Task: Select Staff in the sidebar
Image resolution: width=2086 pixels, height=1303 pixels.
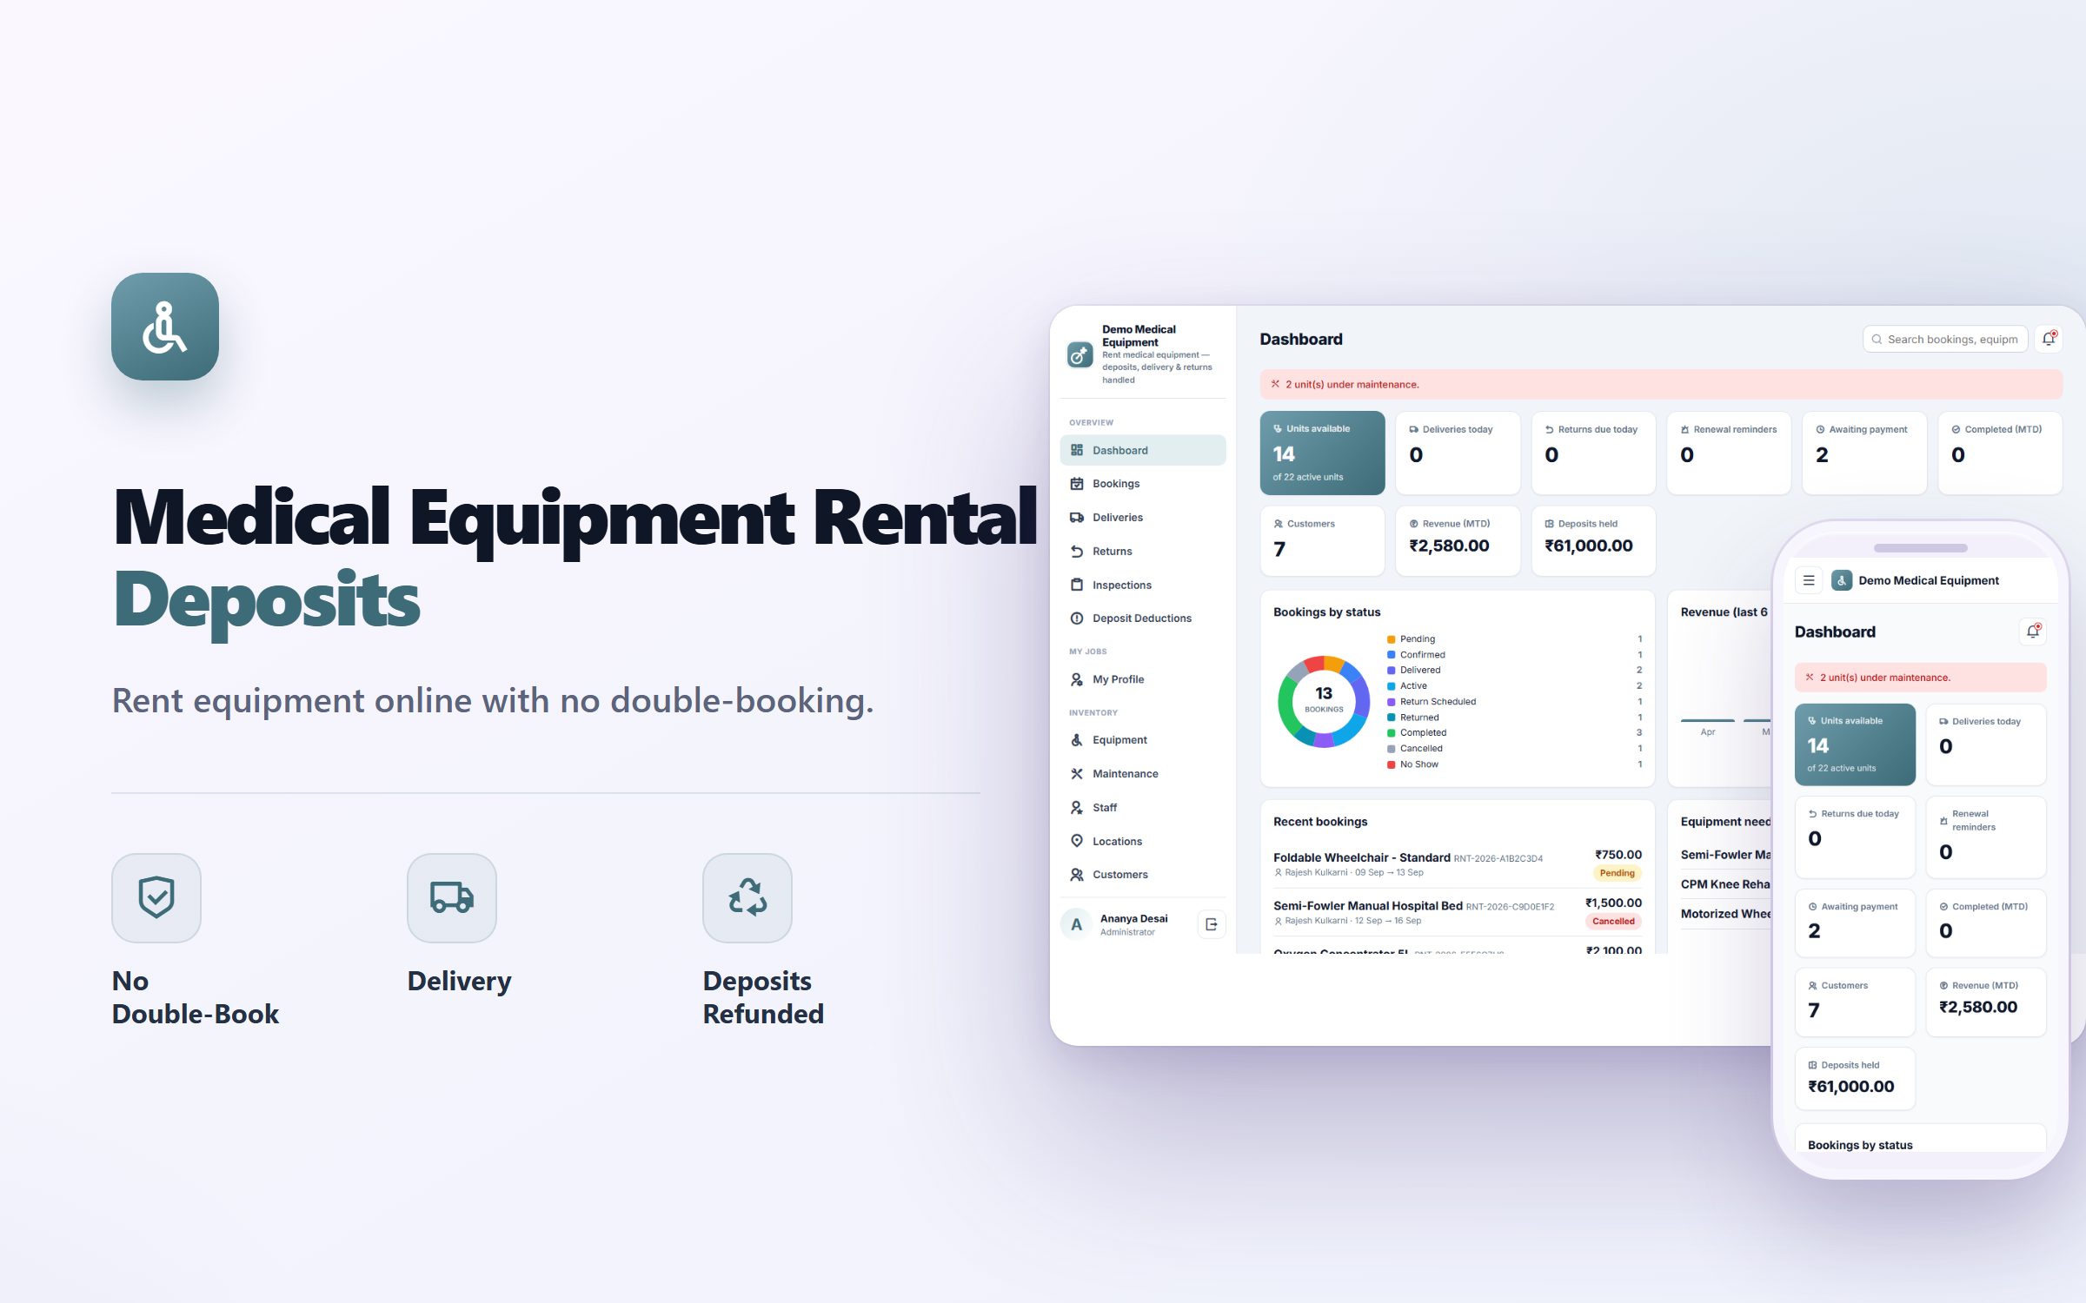Action: [x=1143, y=808]
